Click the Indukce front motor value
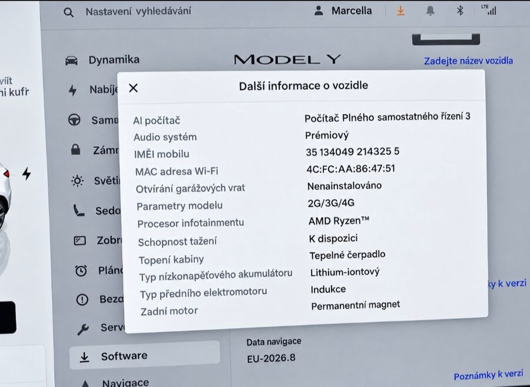530x387 pixels. (328, 289)
